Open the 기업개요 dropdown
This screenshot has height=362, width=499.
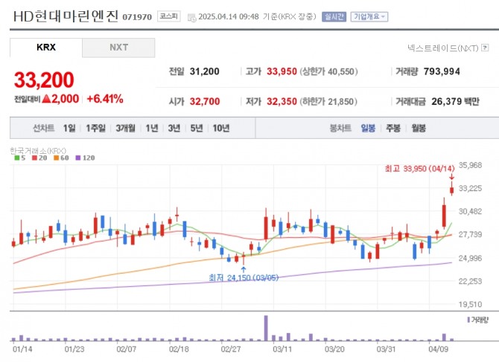(369, 17)
